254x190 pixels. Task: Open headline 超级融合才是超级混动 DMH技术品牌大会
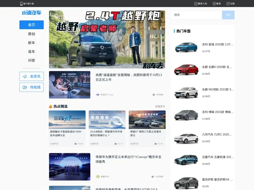pos(66,133)
